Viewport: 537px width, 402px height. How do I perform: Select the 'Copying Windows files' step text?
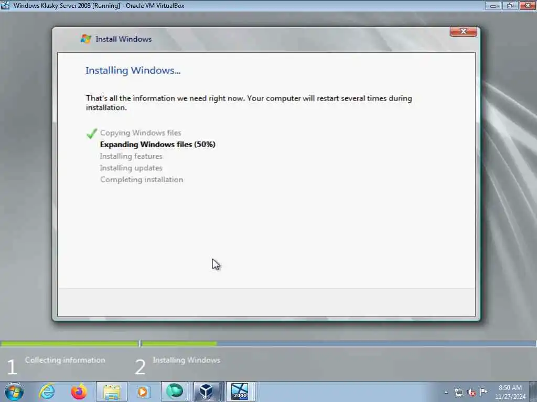tap(141, 132)
